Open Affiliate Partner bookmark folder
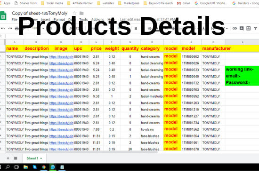 80,3
